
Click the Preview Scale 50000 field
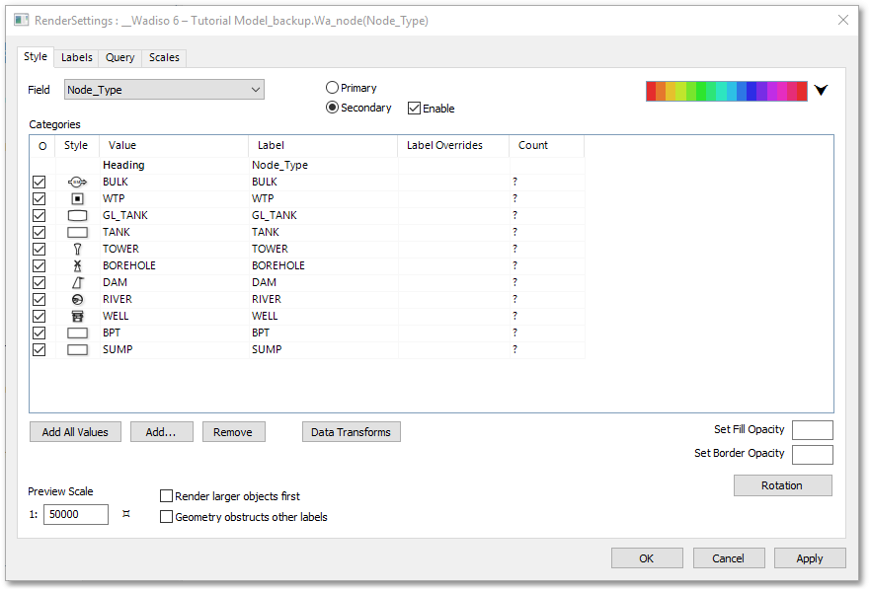coord(75,514)
